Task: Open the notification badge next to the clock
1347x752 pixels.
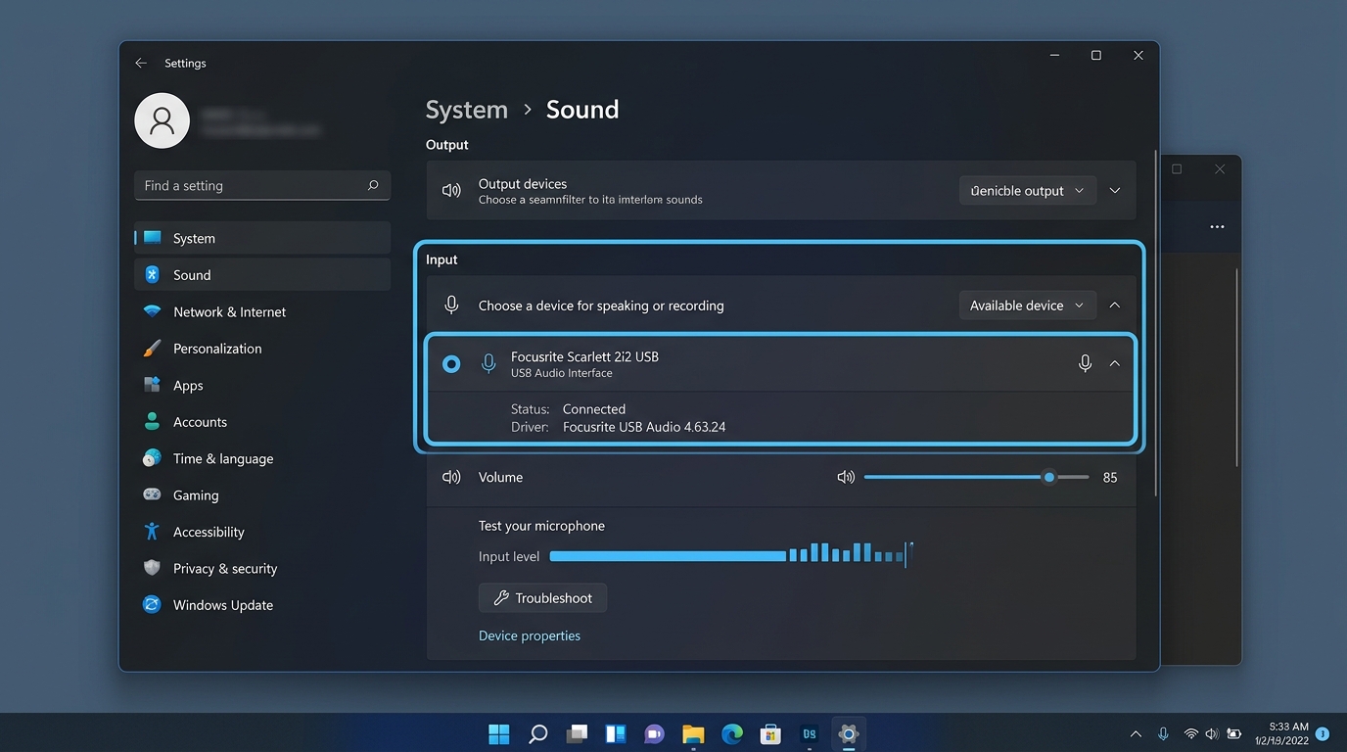Action: point(1323,733)
